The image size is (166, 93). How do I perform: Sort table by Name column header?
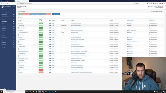point(21,20)
